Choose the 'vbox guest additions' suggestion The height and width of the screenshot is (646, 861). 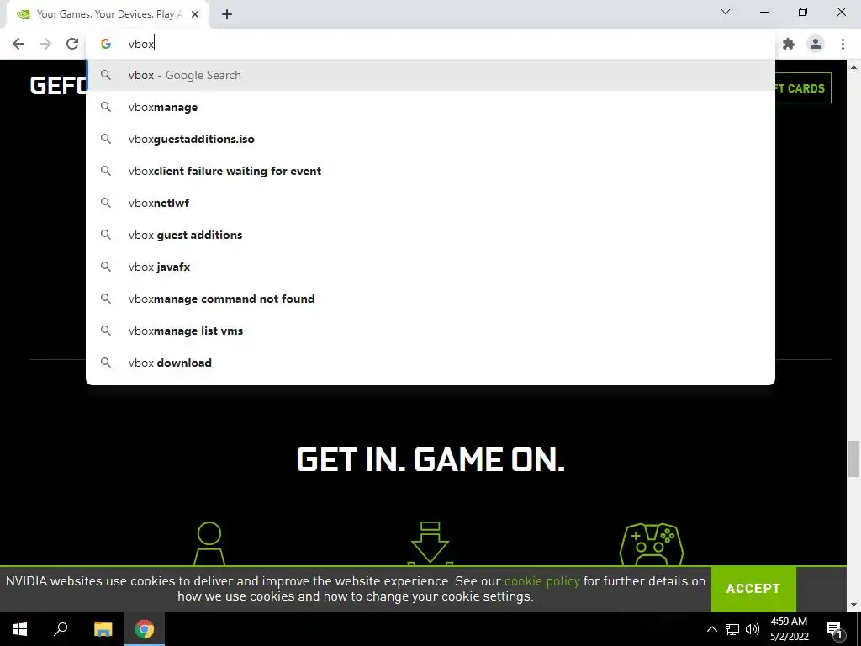pos(430,235)
